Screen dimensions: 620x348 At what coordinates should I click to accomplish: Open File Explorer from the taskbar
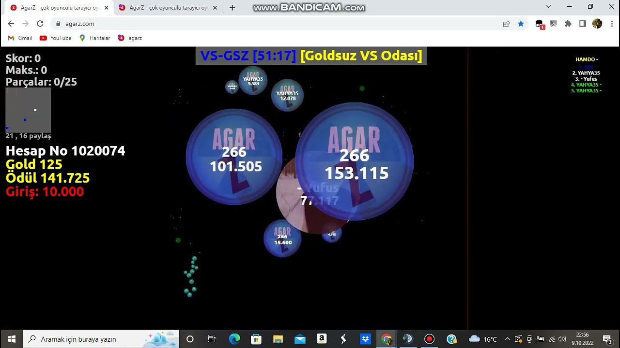click(278, 339)
